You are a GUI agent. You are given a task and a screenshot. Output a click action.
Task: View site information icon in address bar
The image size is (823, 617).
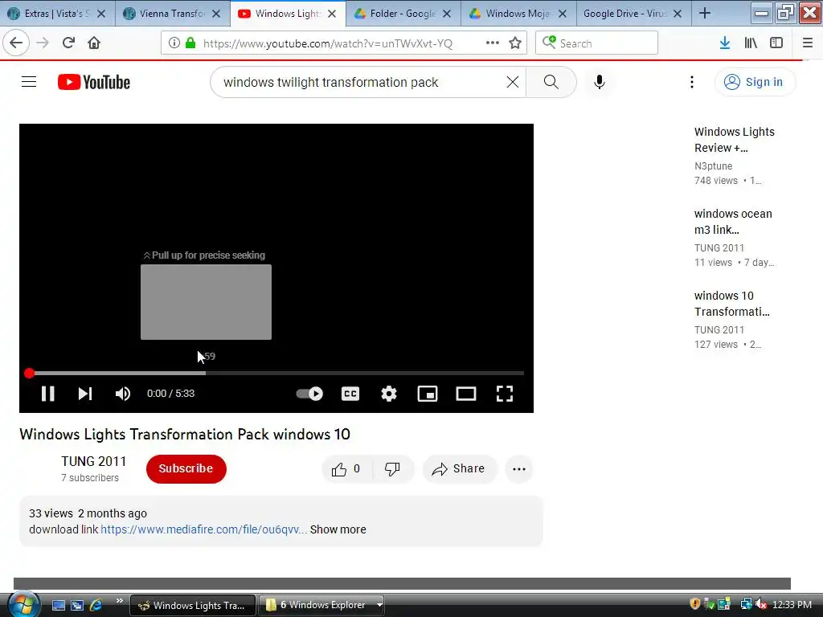174,43
